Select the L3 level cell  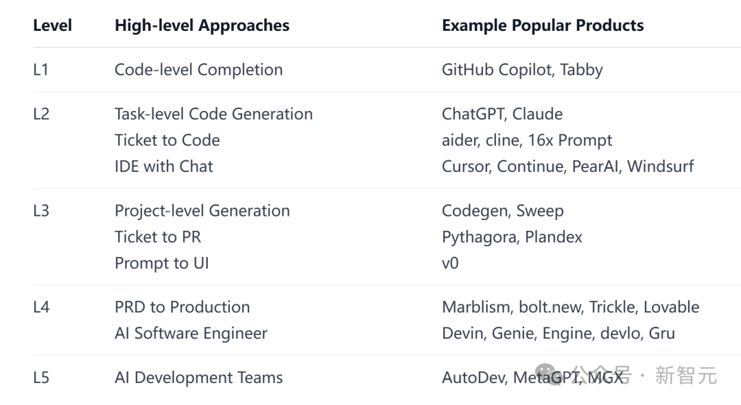point(41,210)
